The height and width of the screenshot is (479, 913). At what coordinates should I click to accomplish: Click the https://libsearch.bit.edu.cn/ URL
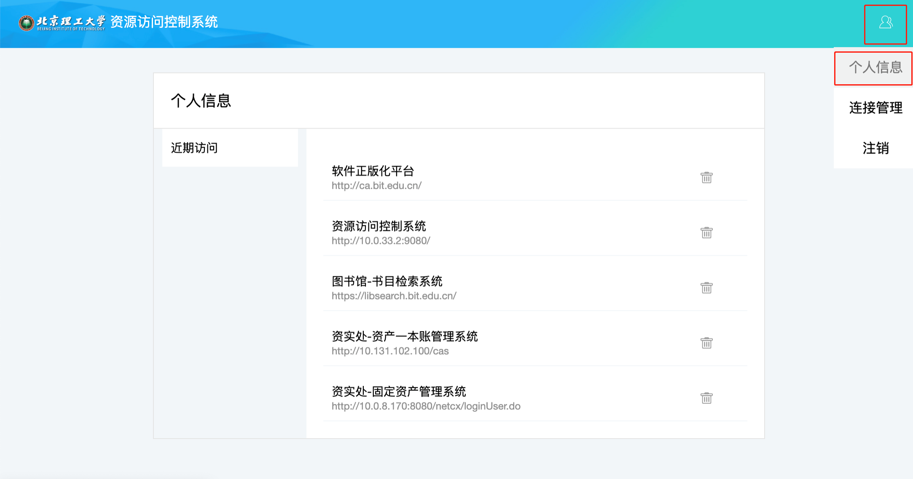click(394, 296)
